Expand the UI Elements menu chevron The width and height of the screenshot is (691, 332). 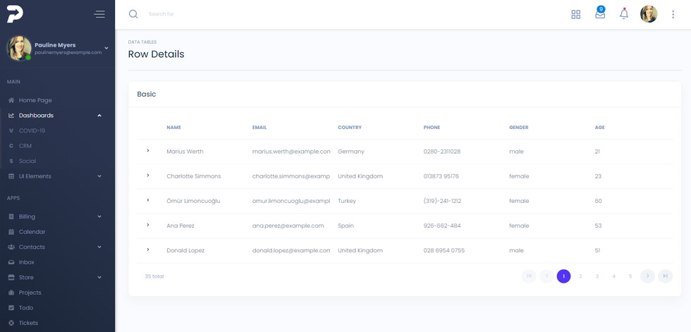tap(99, 176)
